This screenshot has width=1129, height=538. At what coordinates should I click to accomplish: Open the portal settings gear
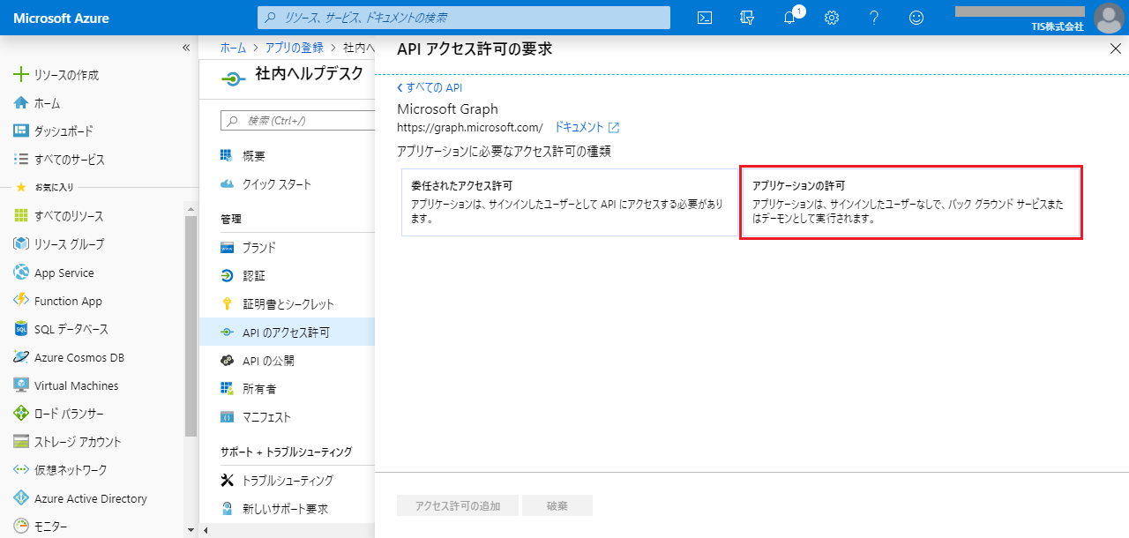coord(832,18)
